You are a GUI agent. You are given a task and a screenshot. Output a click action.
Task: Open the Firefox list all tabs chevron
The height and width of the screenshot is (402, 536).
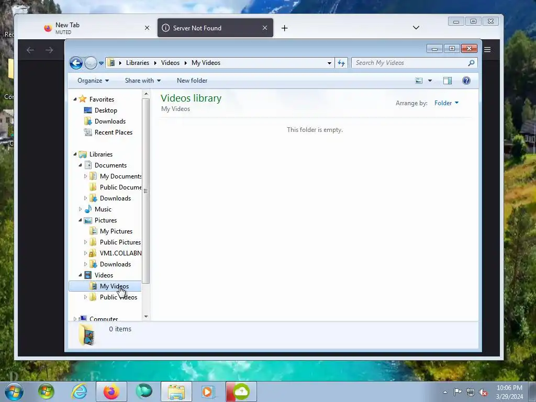click(416, 28)
